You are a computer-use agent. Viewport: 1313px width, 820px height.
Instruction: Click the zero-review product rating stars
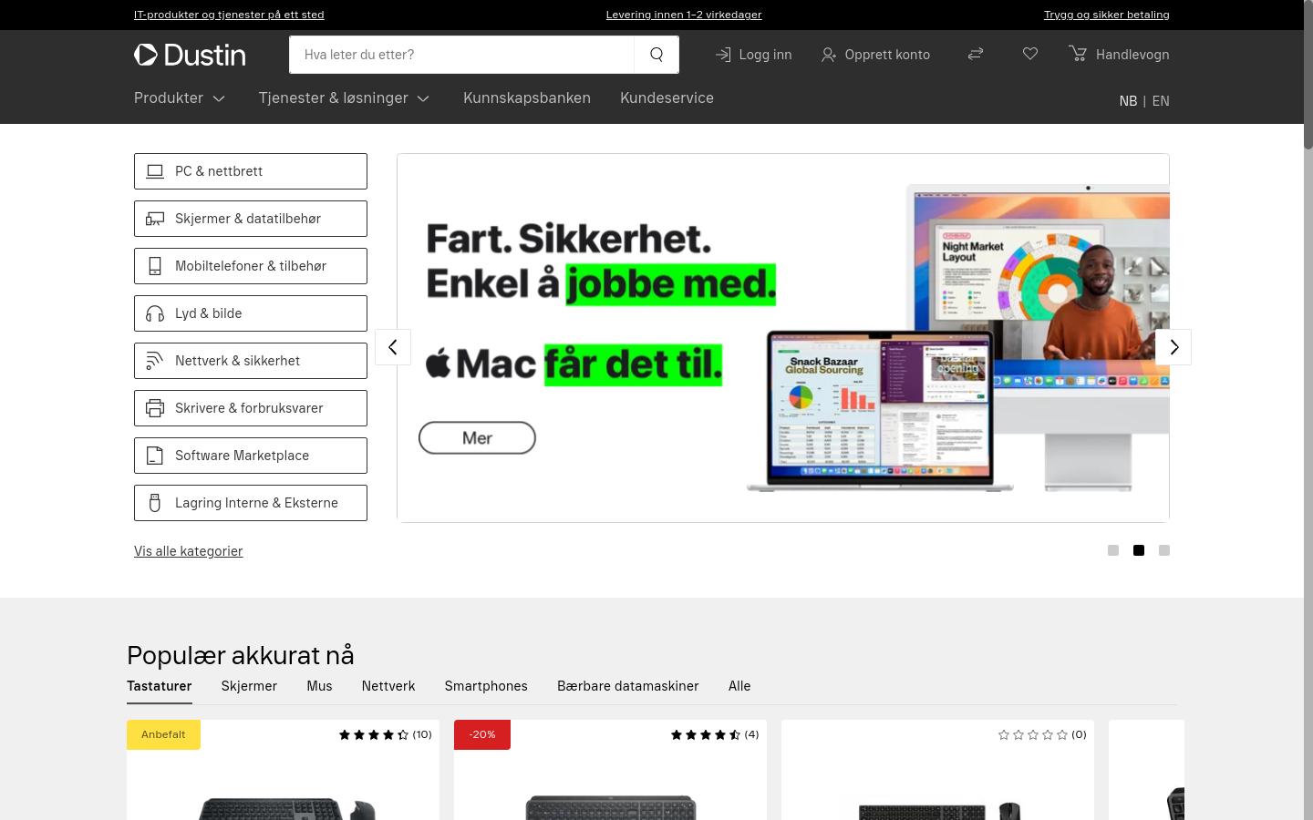pos(1033,734)
